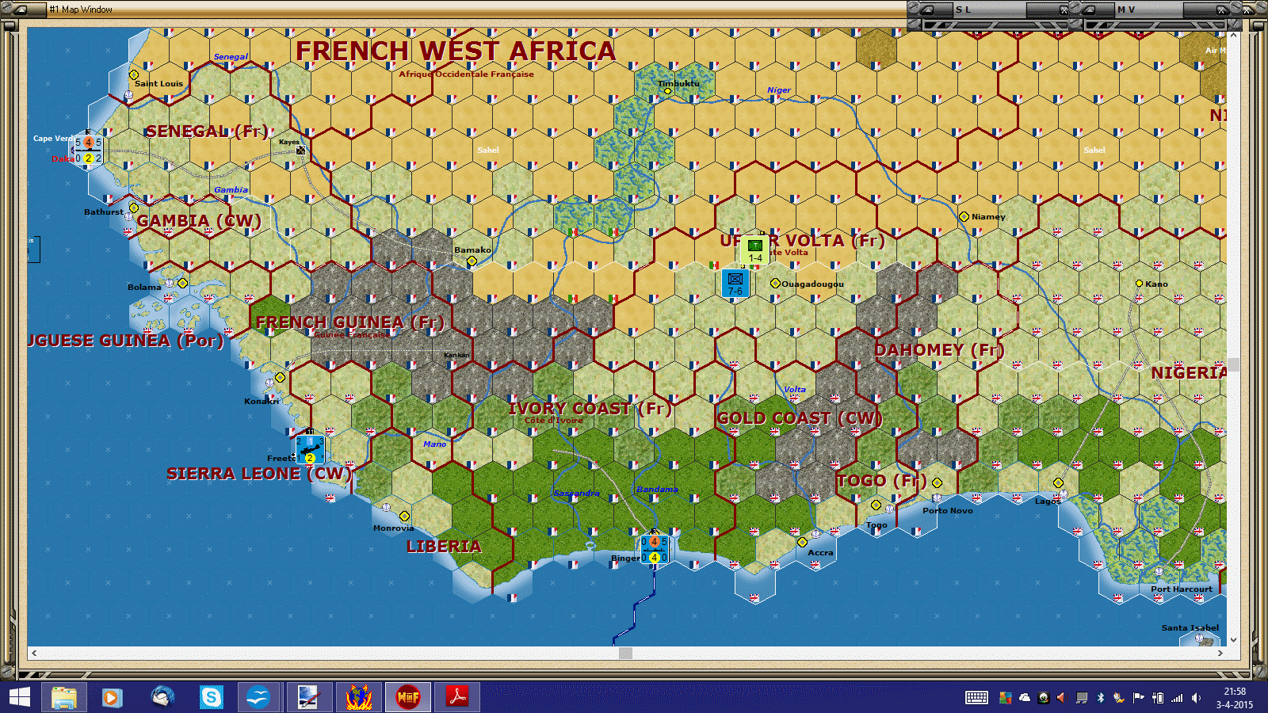Click the FRENCH WEST AFRICA map title
The height and width of the screenshot is (713, 1268).
coord(456,51)
